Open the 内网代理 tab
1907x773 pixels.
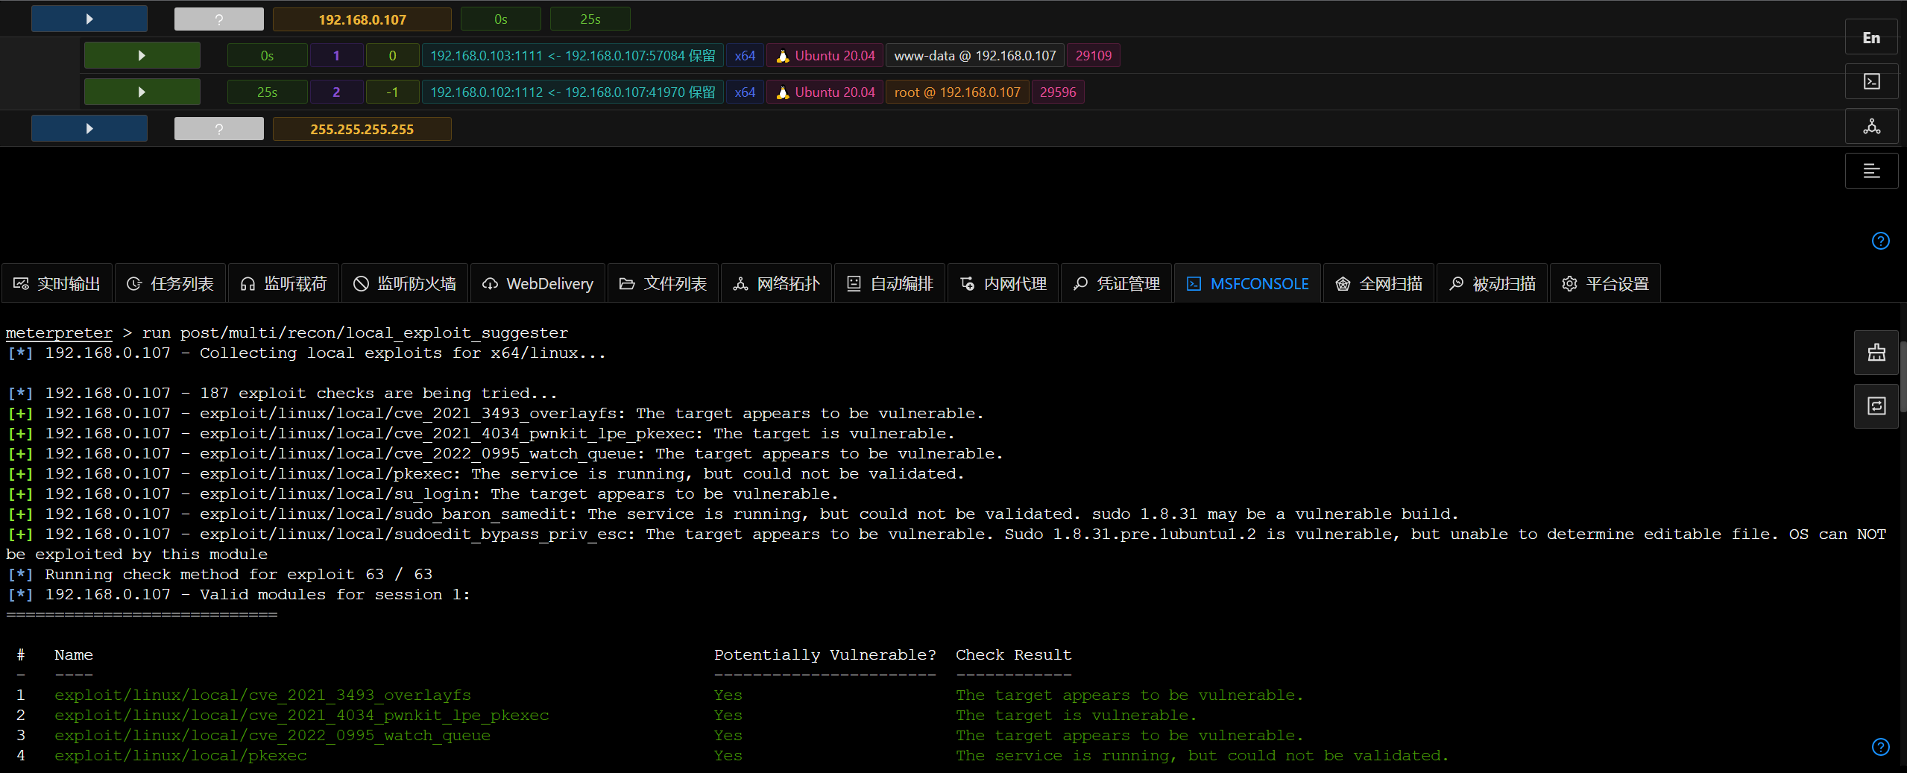pos(1003,283)
